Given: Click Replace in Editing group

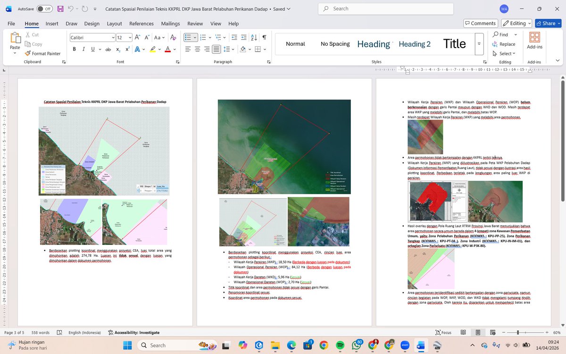Looking at the screenshot, I should point(504,44).
